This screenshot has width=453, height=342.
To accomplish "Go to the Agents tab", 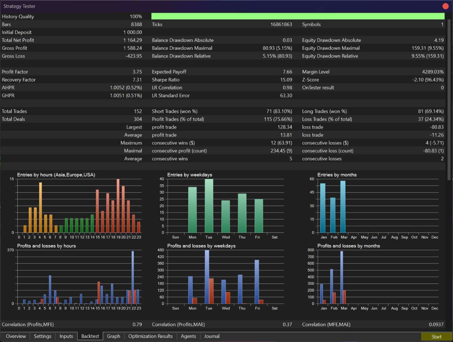I will tap(188, 336).
